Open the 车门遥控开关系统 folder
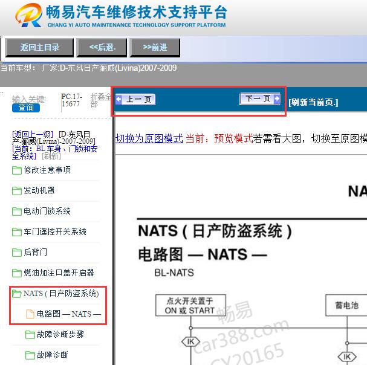Viewport: 367px width, 365px height. (55, 232)
